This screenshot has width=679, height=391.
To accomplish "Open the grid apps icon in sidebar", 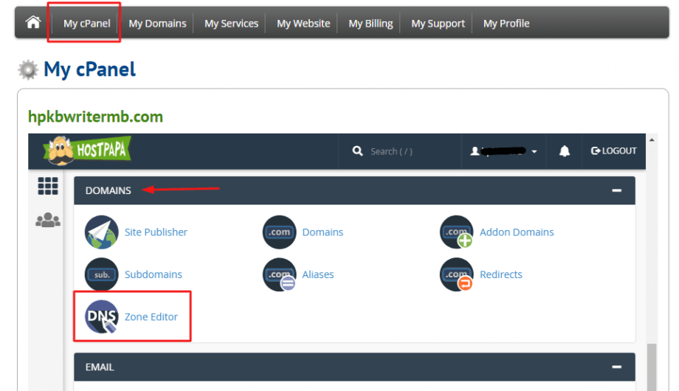I will [48, 186].
